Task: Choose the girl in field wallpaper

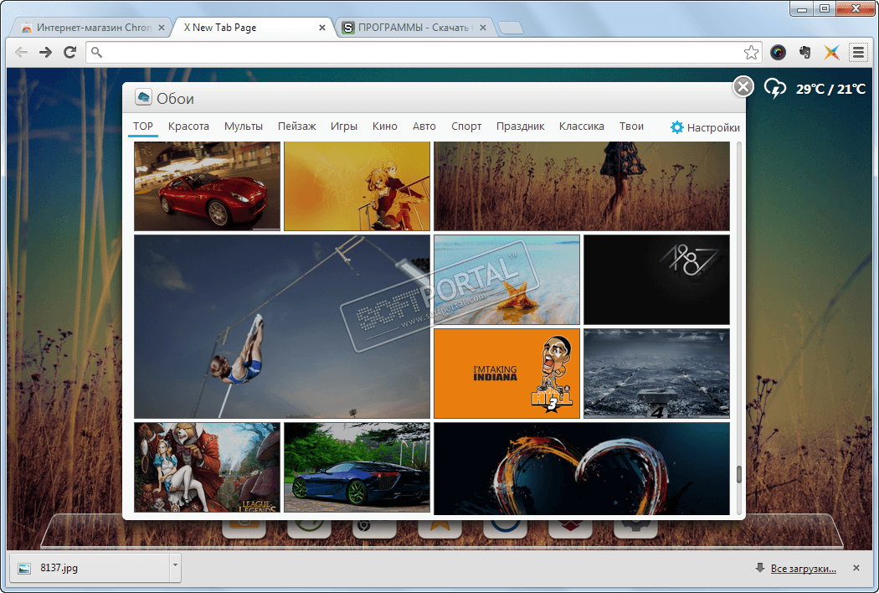Action: (x=582, y=186)
